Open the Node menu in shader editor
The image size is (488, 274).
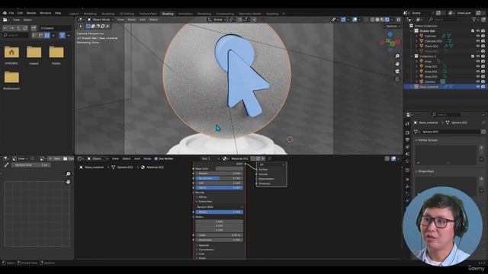point(147,159)
